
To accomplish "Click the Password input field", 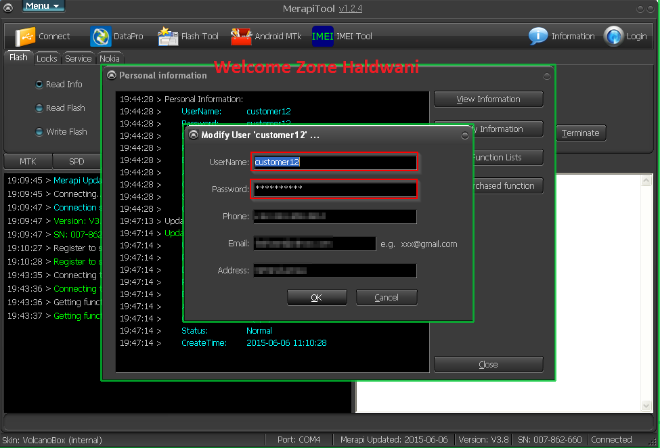I will tap(334, 189).
